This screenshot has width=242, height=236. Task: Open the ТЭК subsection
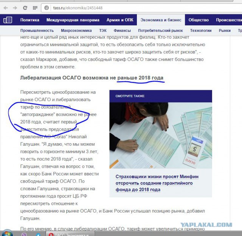(103, 30)
